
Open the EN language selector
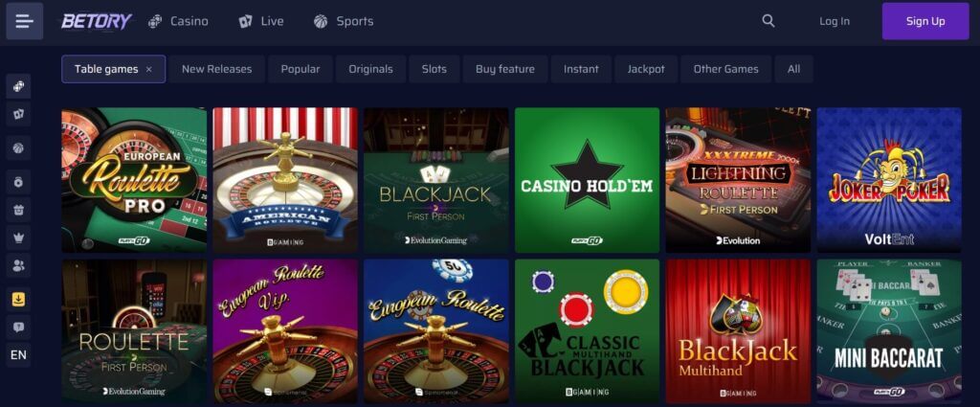[19, 355]
